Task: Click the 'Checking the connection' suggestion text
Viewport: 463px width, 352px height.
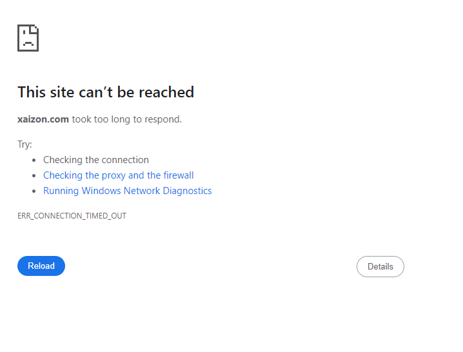Action: click(96, 160)
